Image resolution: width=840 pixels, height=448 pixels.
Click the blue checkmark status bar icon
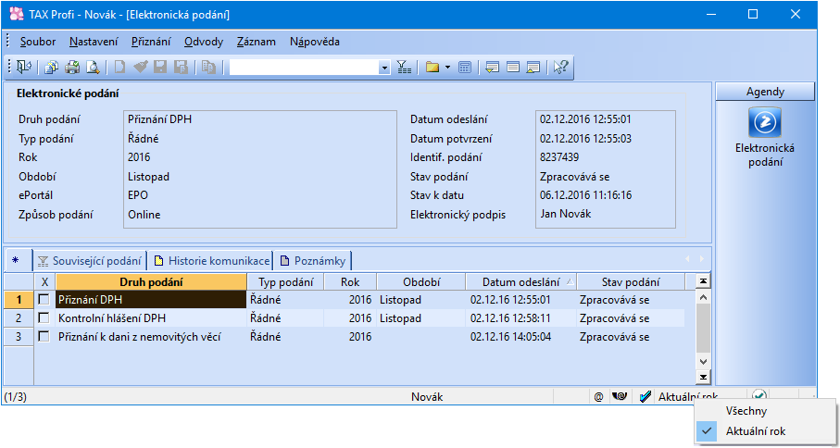[x=646, y=396]
